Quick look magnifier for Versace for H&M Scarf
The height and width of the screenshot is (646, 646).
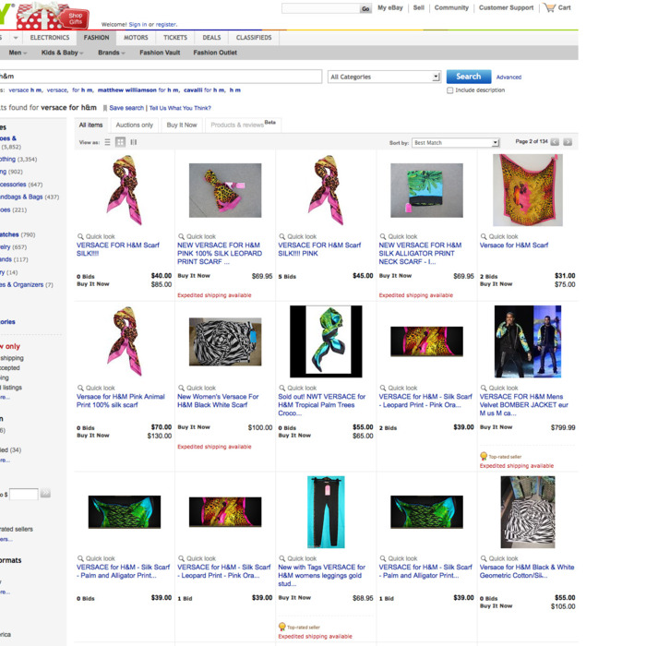click(484, 236)
